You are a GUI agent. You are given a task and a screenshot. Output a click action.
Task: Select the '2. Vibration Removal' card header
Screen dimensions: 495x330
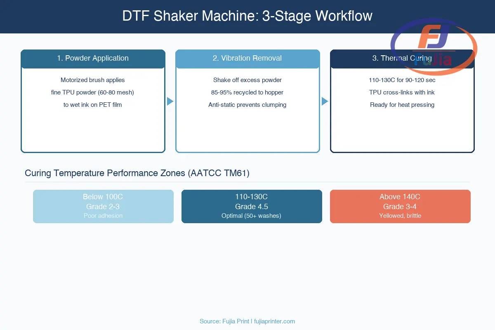247,59
